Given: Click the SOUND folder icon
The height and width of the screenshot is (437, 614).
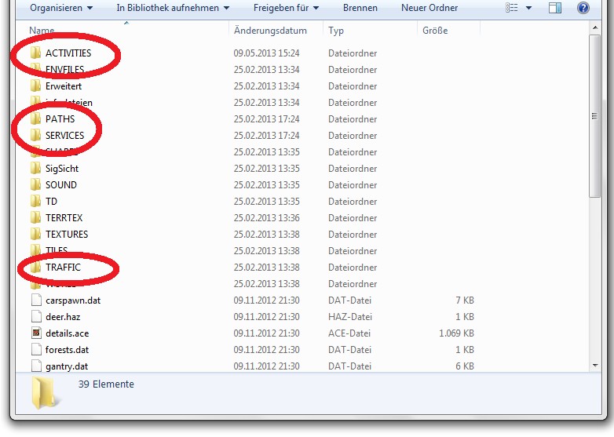Looking at the screenshot, I should 35,185.
